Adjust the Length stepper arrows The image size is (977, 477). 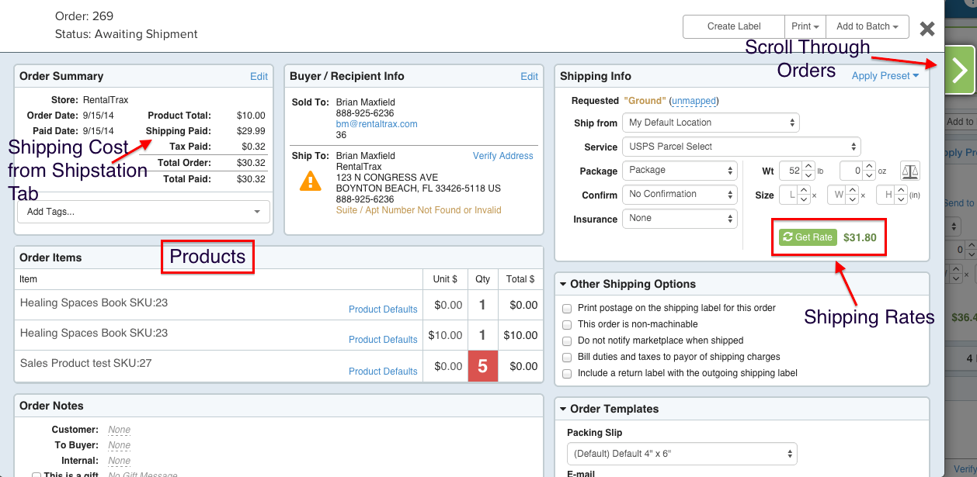point(805,195)
